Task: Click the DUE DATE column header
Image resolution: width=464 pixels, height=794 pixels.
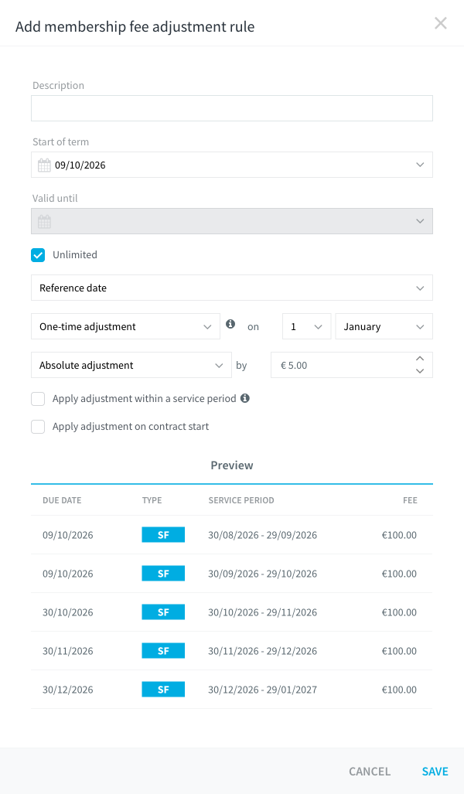Action: (x=62, y=500)
